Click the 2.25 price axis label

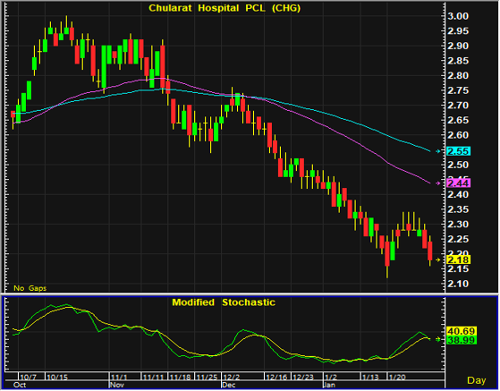458,239
